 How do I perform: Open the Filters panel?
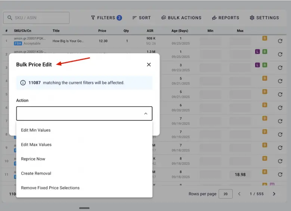pos(106,17)
